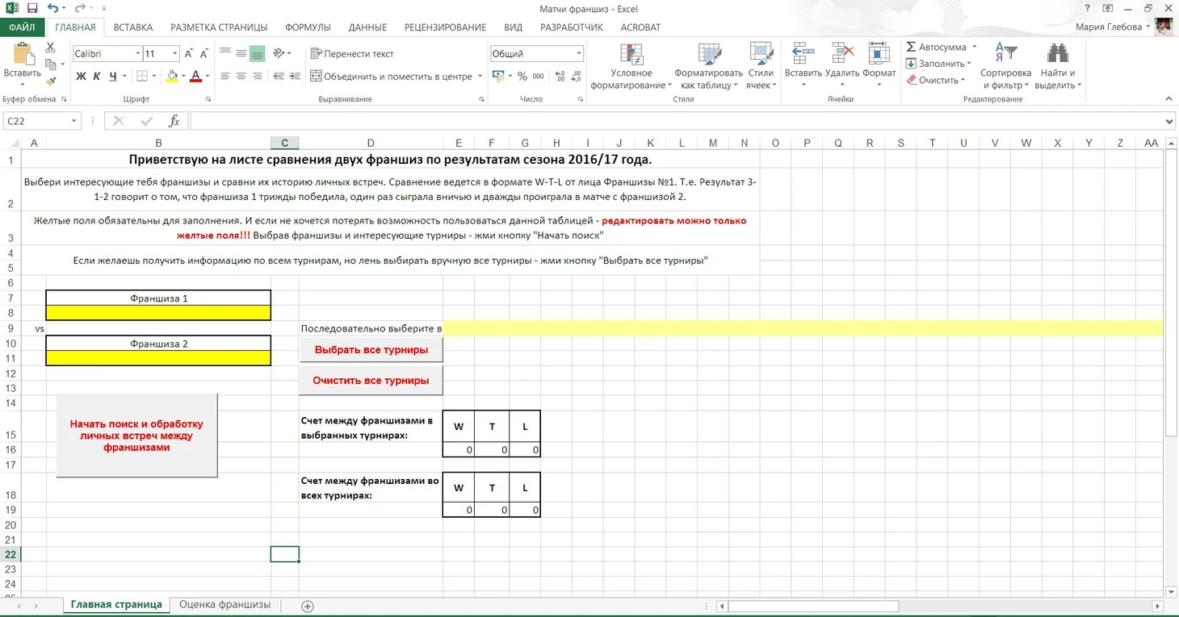Click Выбрать все турниры button
1179x617 pixels.
coord(371,350)
